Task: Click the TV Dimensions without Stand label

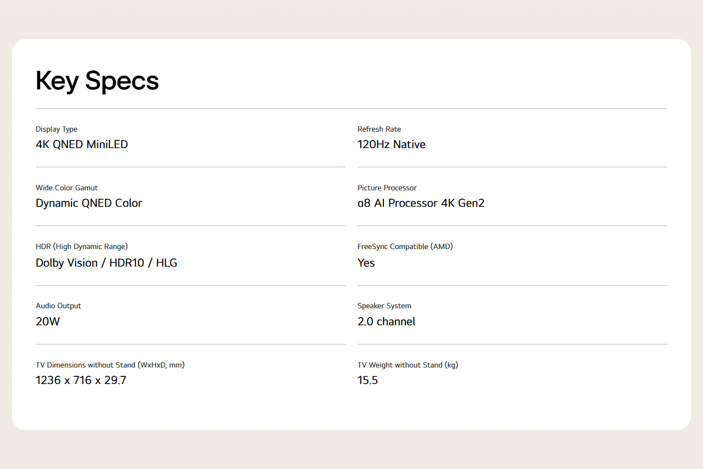Action: [x=110, y=365]
